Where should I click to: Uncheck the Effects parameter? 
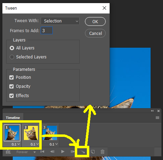11,96
